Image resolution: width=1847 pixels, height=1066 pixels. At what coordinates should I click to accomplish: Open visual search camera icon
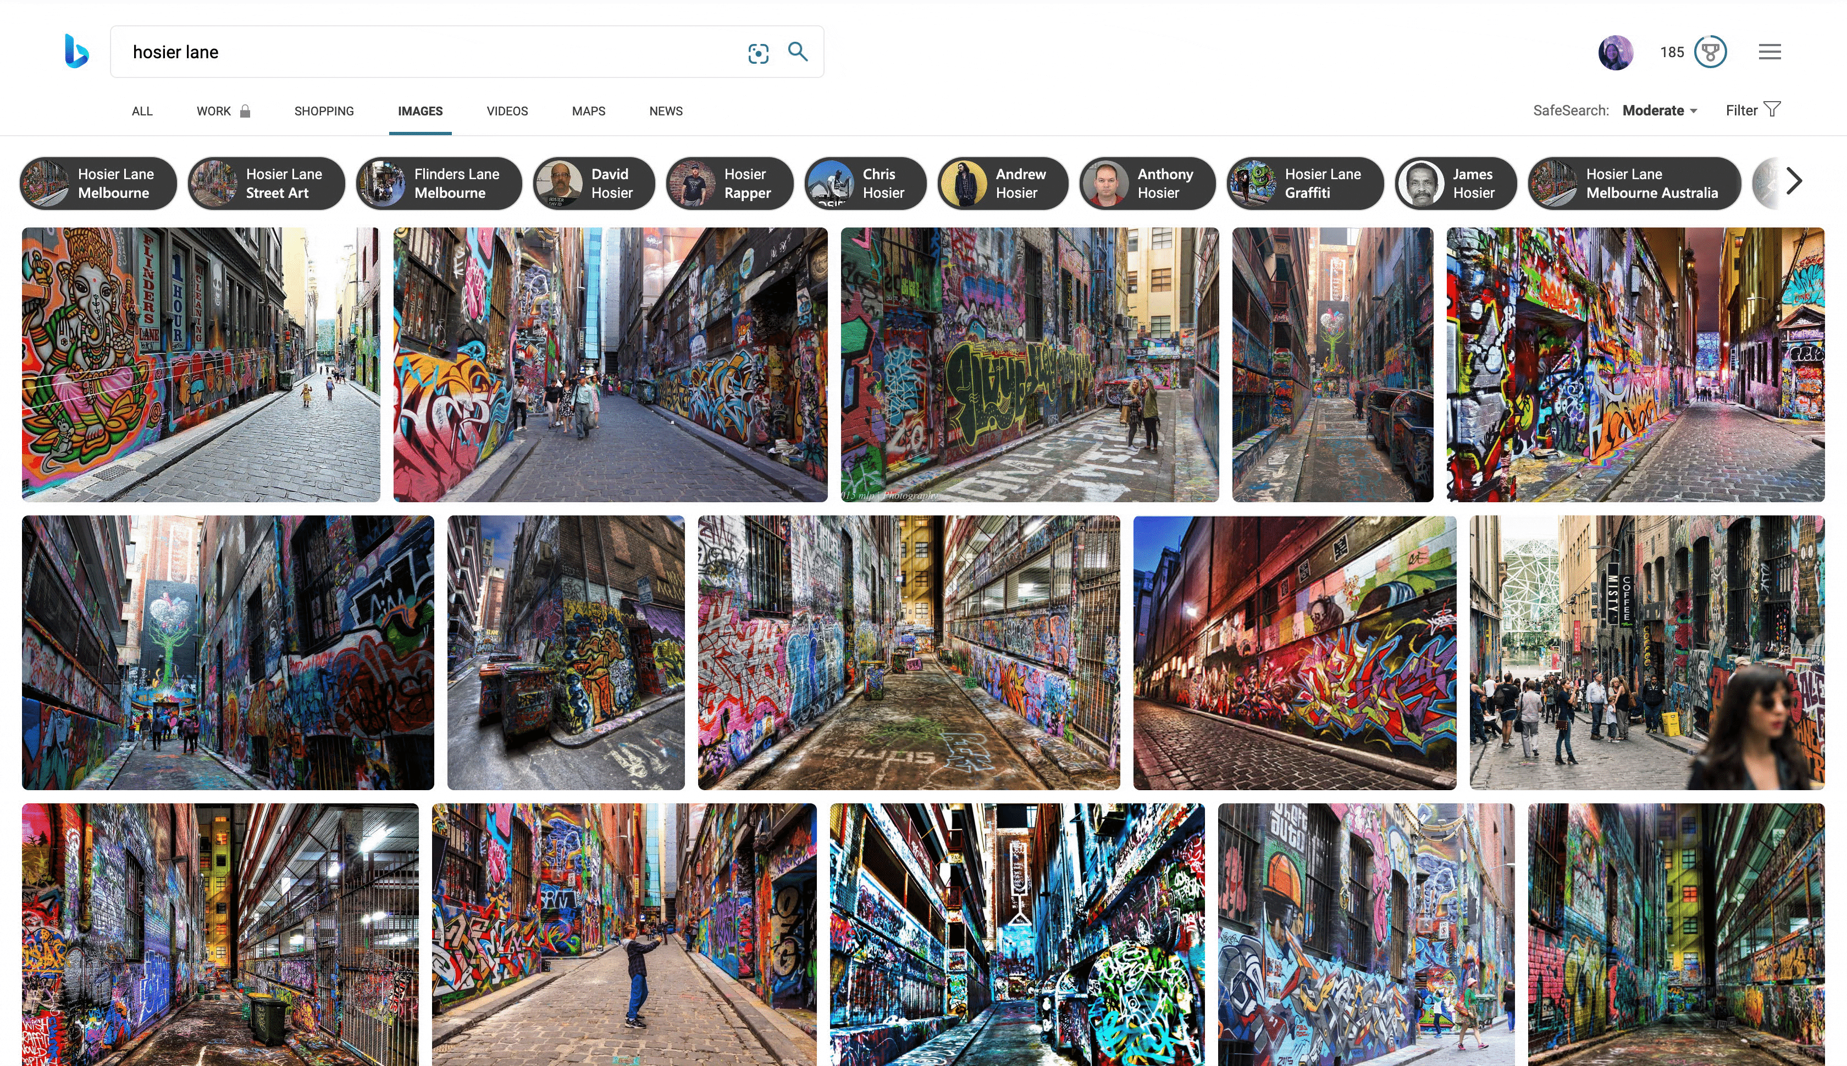758,53
